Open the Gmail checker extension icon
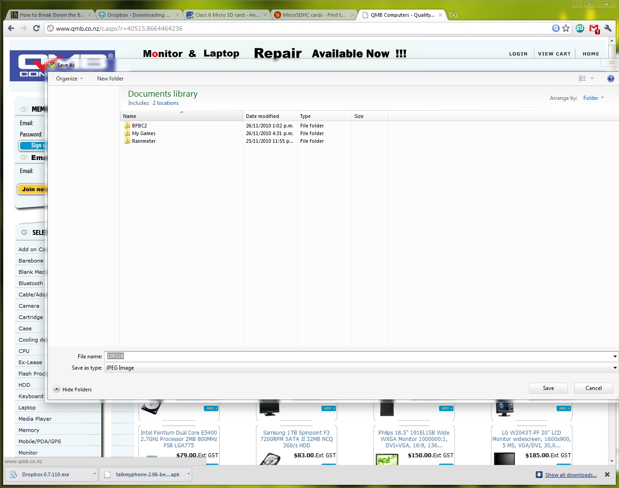 tap(594, 29)
